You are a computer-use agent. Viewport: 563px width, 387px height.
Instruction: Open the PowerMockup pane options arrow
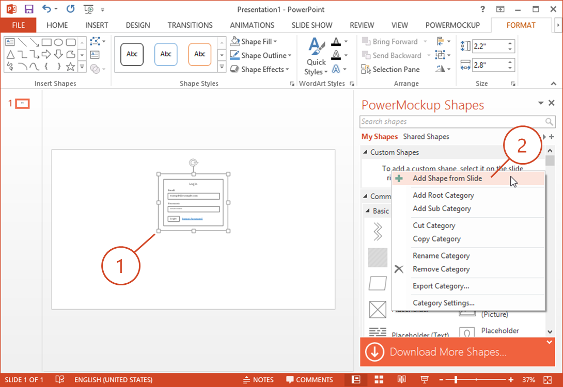[541, 103]
